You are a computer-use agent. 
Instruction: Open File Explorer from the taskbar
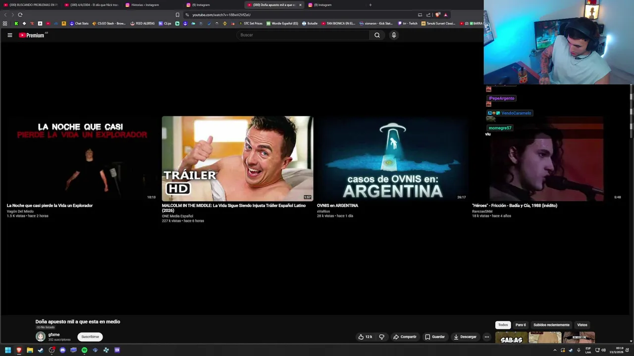[x=30, y=350]
